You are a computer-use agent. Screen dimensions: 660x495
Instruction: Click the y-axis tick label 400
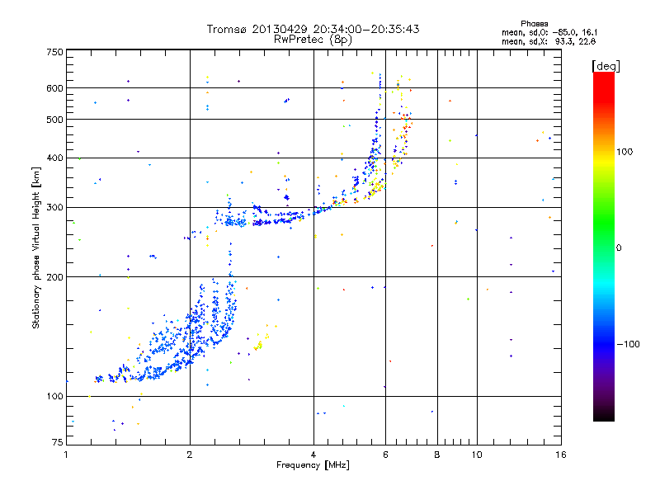[54, 158]
